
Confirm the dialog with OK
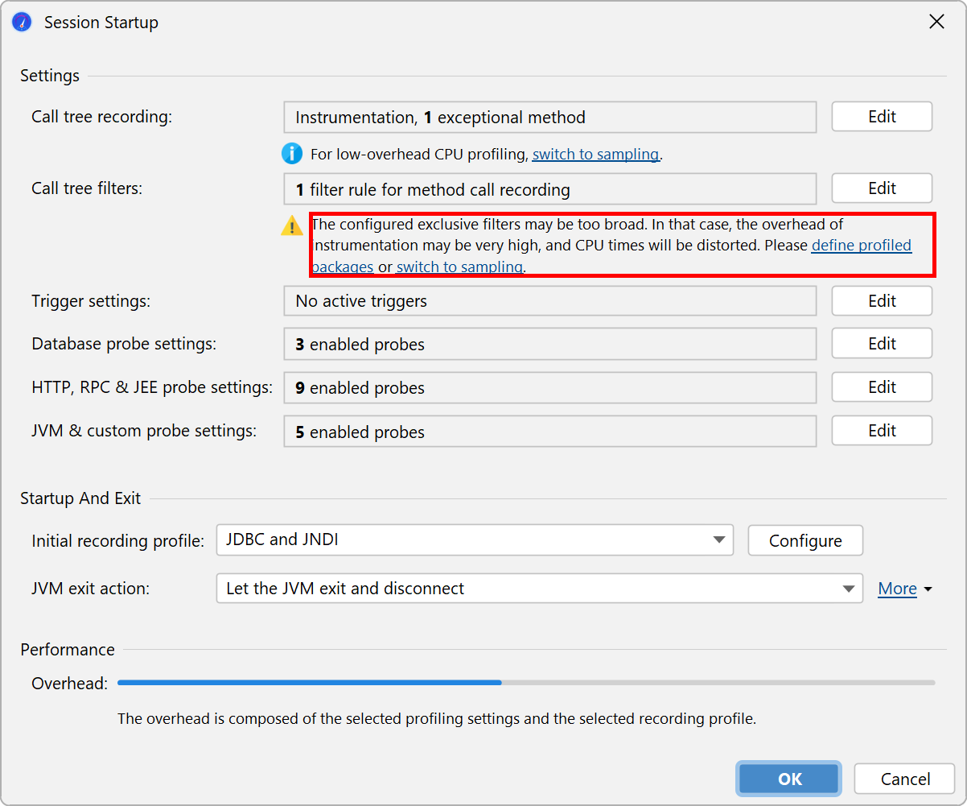[x=789, y=779]
